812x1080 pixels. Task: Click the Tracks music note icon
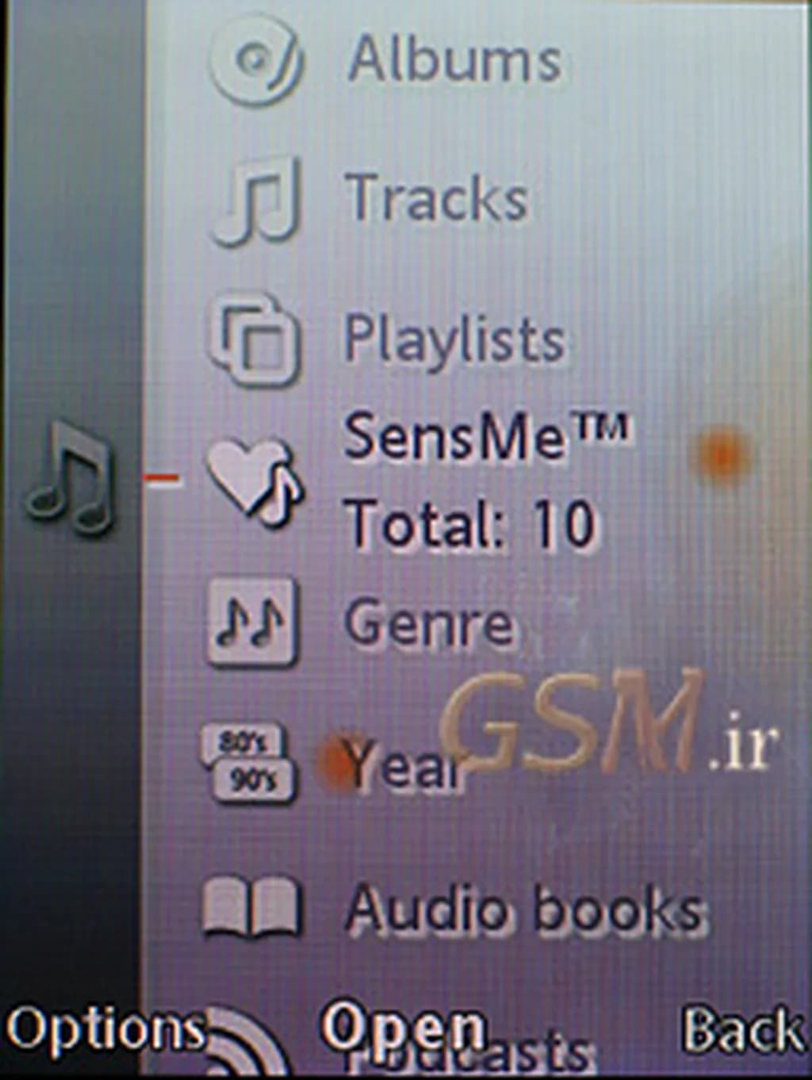pos(257,200)
